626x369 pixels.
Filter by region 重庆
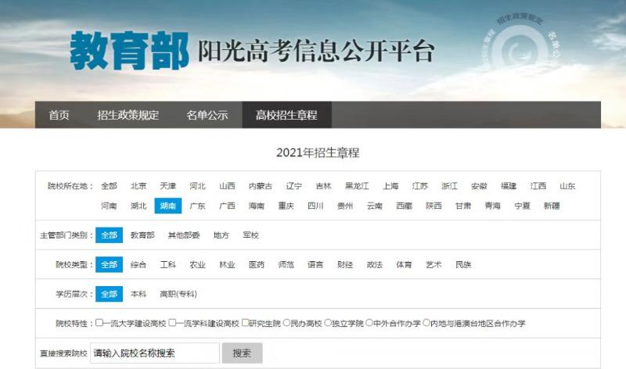(286, 206)
